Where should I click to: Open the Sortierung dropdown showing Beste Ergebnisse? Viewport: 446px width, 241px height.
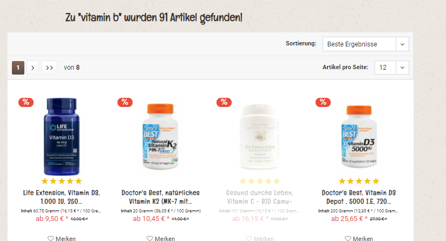(365, 44)
